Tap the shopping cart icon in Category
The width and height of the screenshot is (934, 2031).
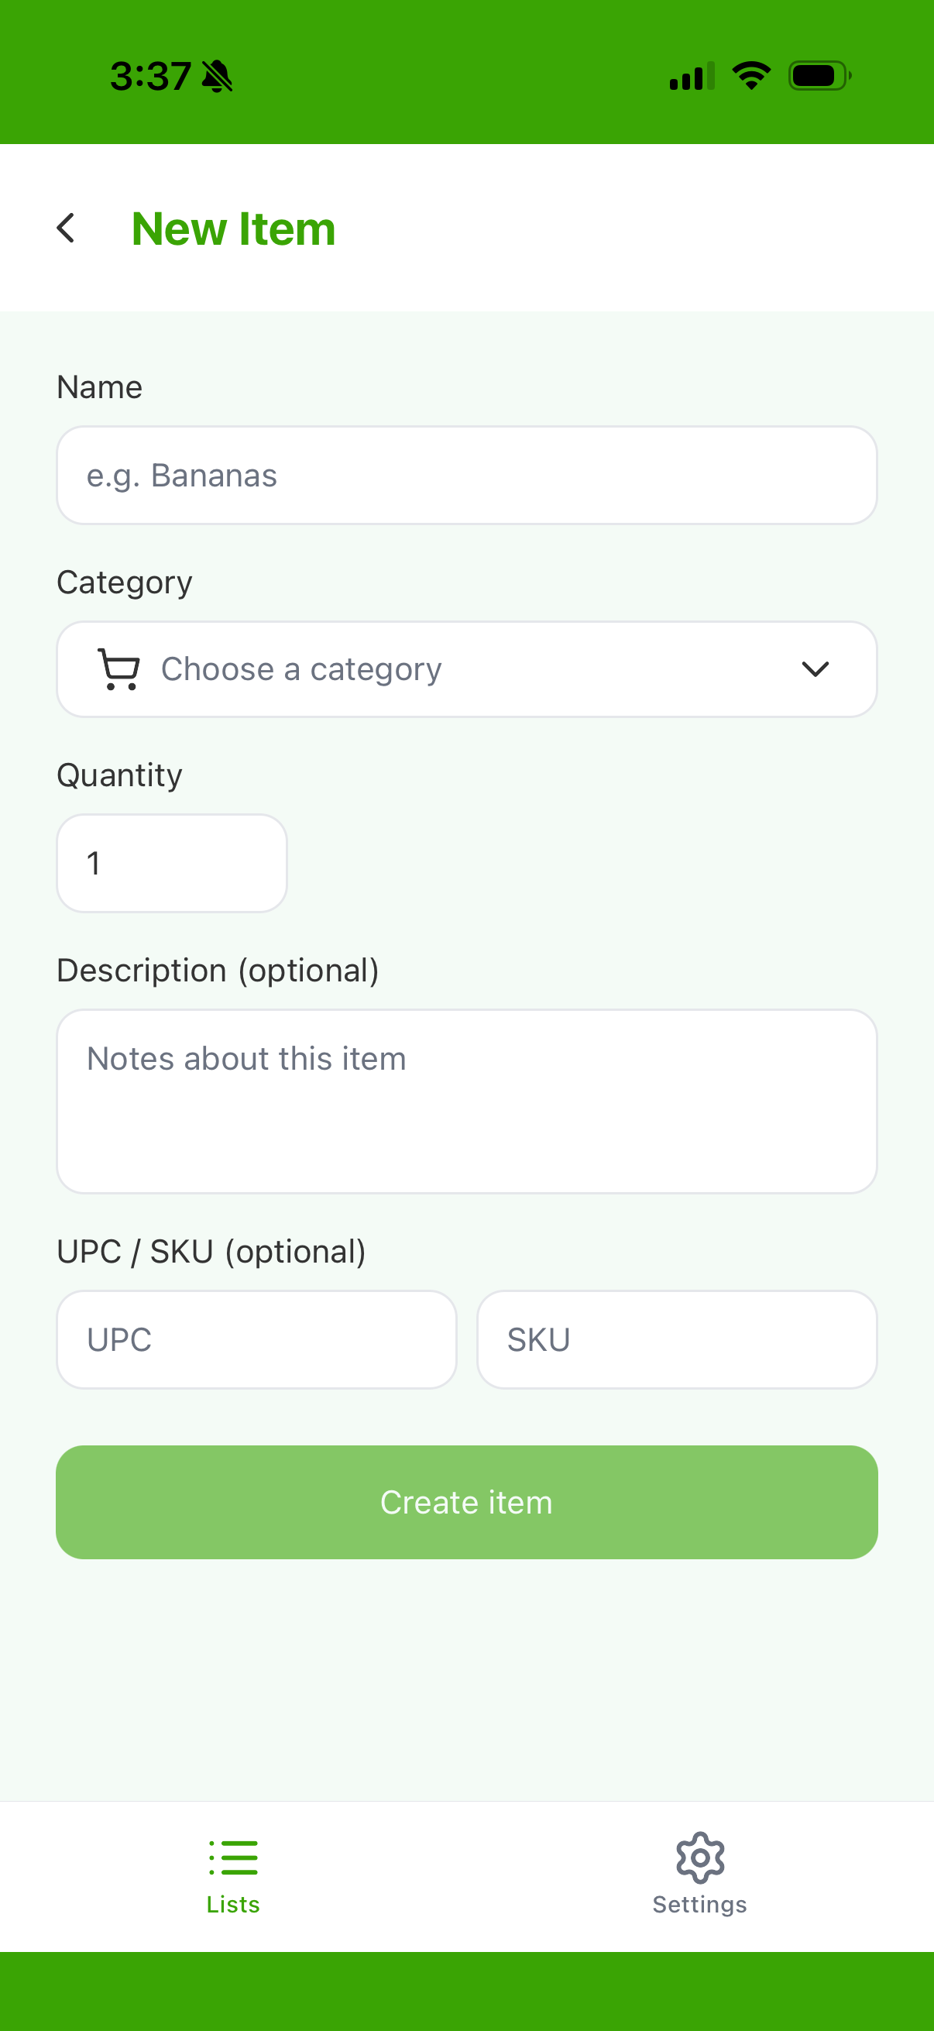pyautogui.click(x=118, y=669)
